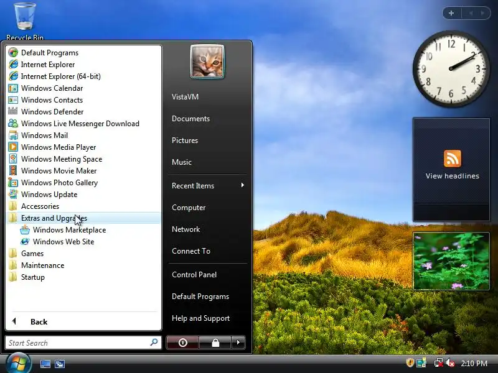Select Connect To in Start menu

(x=191, y=251)
